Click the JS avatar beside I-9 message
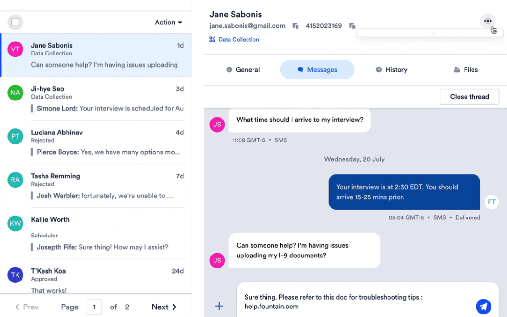 click(217, 260)
